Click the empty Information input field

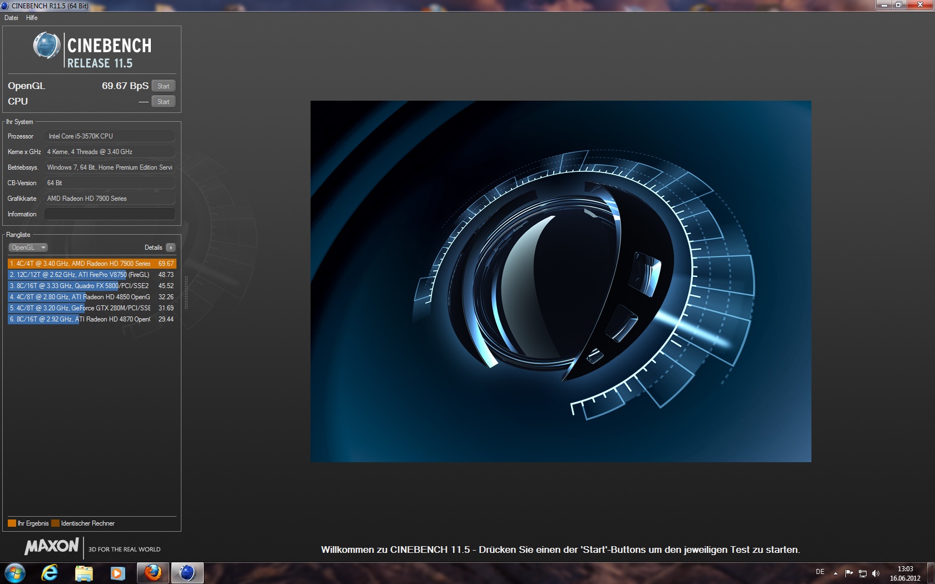[x=110, y=214]
